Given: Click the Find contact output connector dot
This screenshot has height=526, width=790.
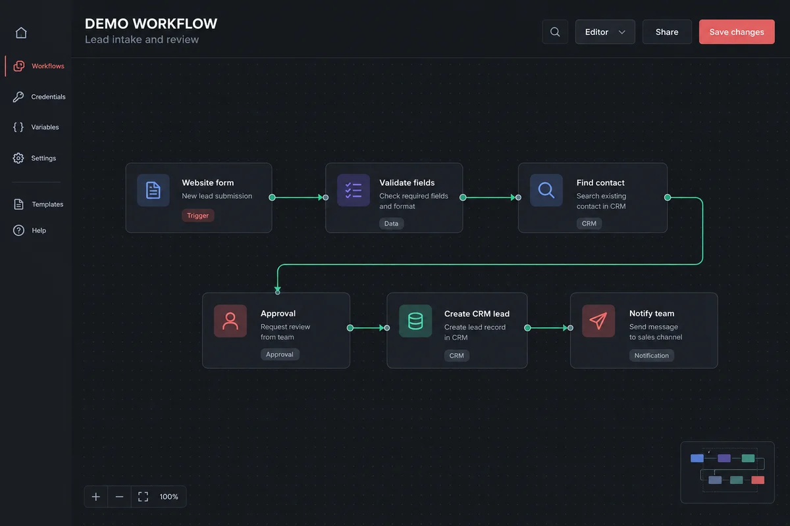Looking at the screenshot, I should point(668,197).
